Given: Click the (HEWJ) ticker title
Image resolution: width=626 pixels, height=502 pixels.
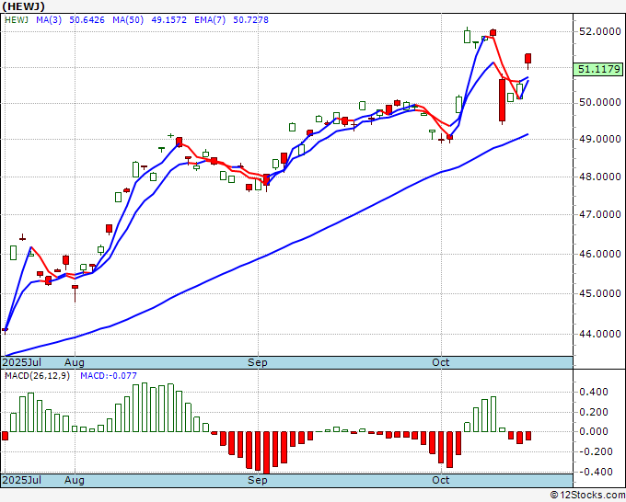Looking at the screenshot, I should coord(23,6).
